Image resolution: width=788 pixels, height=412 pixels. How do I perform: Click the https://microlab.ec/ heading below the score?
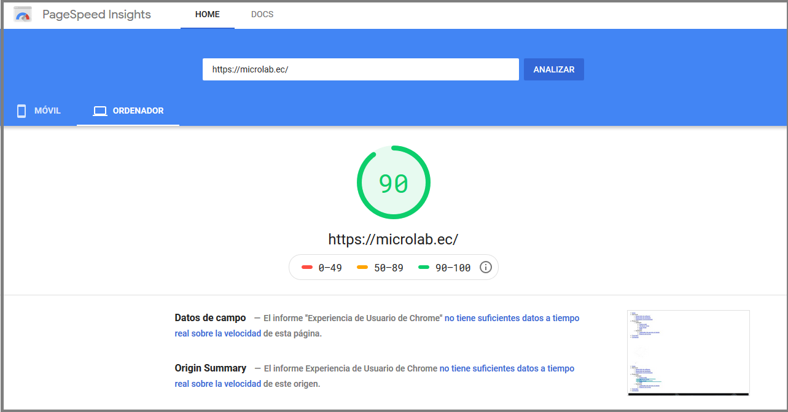pos(394,239)
